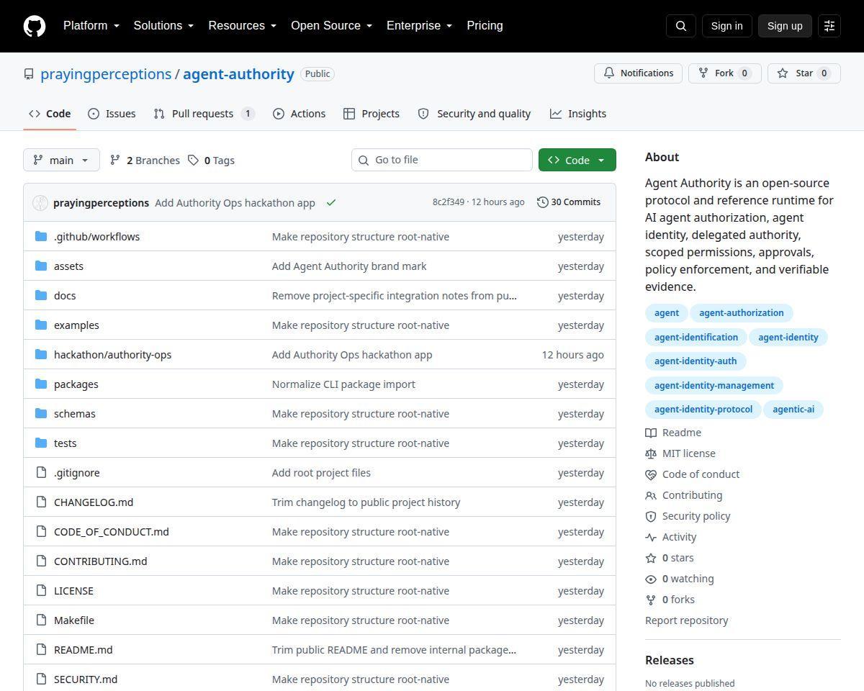Click the GitHub logo icon

35,26
